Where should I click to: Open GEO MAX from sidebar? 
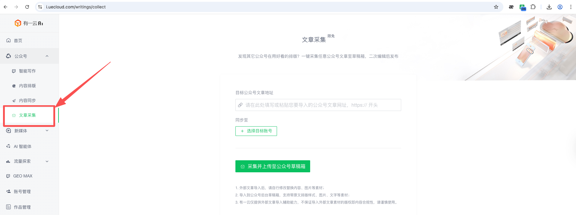(23, 176)
